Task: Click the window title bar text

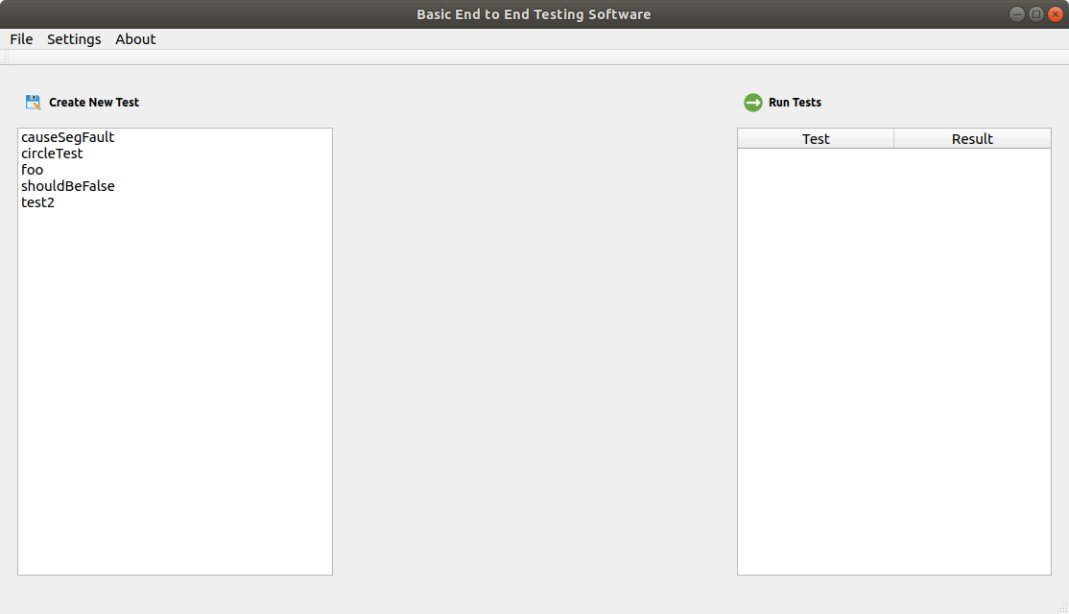Action: [534, 14]
